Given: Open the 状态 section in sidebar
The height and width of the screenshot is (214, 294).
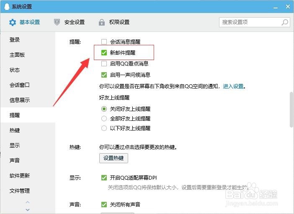Looking at the screenshot, I should pyautogui.click(x=28, y=70).
